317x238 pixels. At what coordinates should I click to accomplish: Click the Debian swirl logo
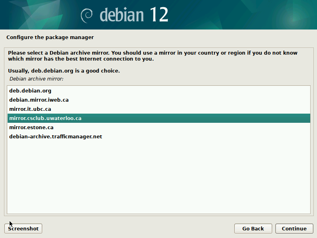[x=87, y=16]
